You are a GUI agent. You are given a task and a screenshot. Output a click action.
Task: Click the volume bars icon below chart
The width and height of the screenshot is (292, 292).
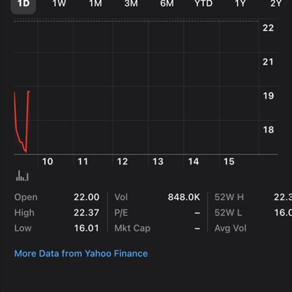point(22,176)
